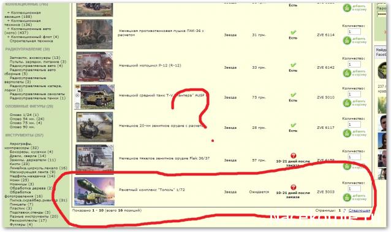The height and width of the screenshot is (232, 391).
Task: Open Маскирующая лента (9) category
Action: pyautogui.click(x=32, y=172)
